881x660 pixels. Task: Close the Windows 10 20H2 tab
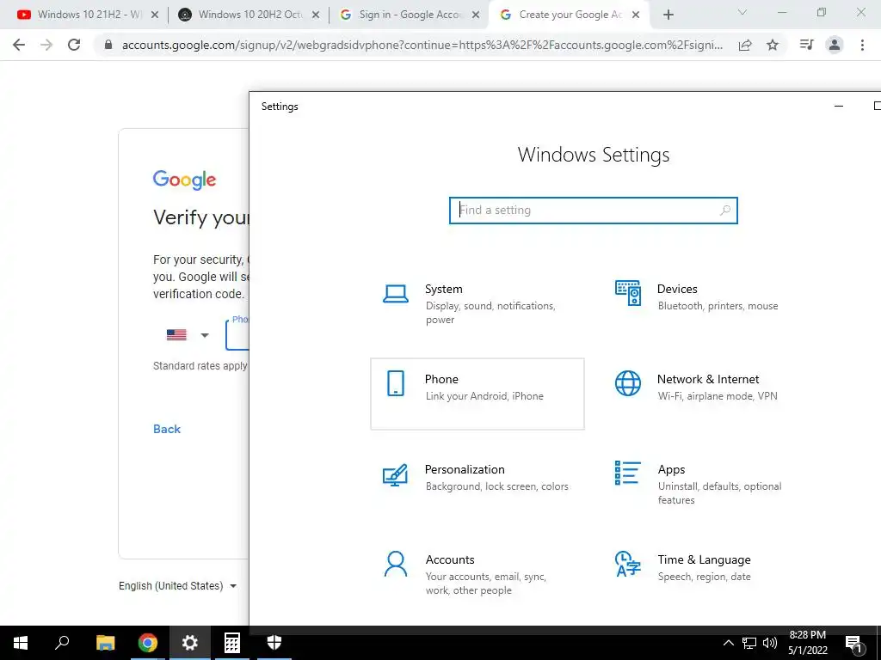tap(316, 15)
